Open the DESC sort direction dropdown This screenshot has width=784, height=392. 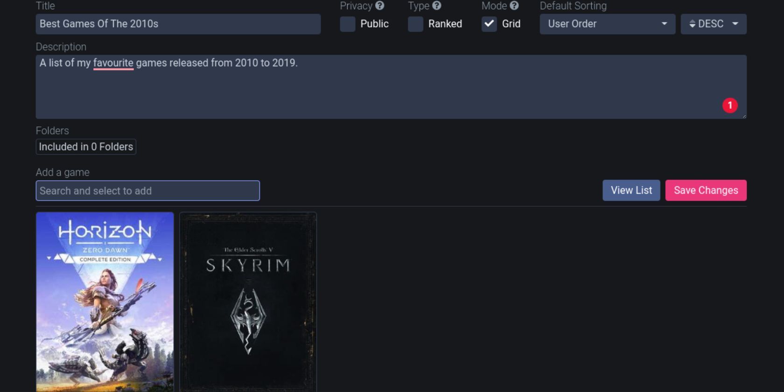714,24
